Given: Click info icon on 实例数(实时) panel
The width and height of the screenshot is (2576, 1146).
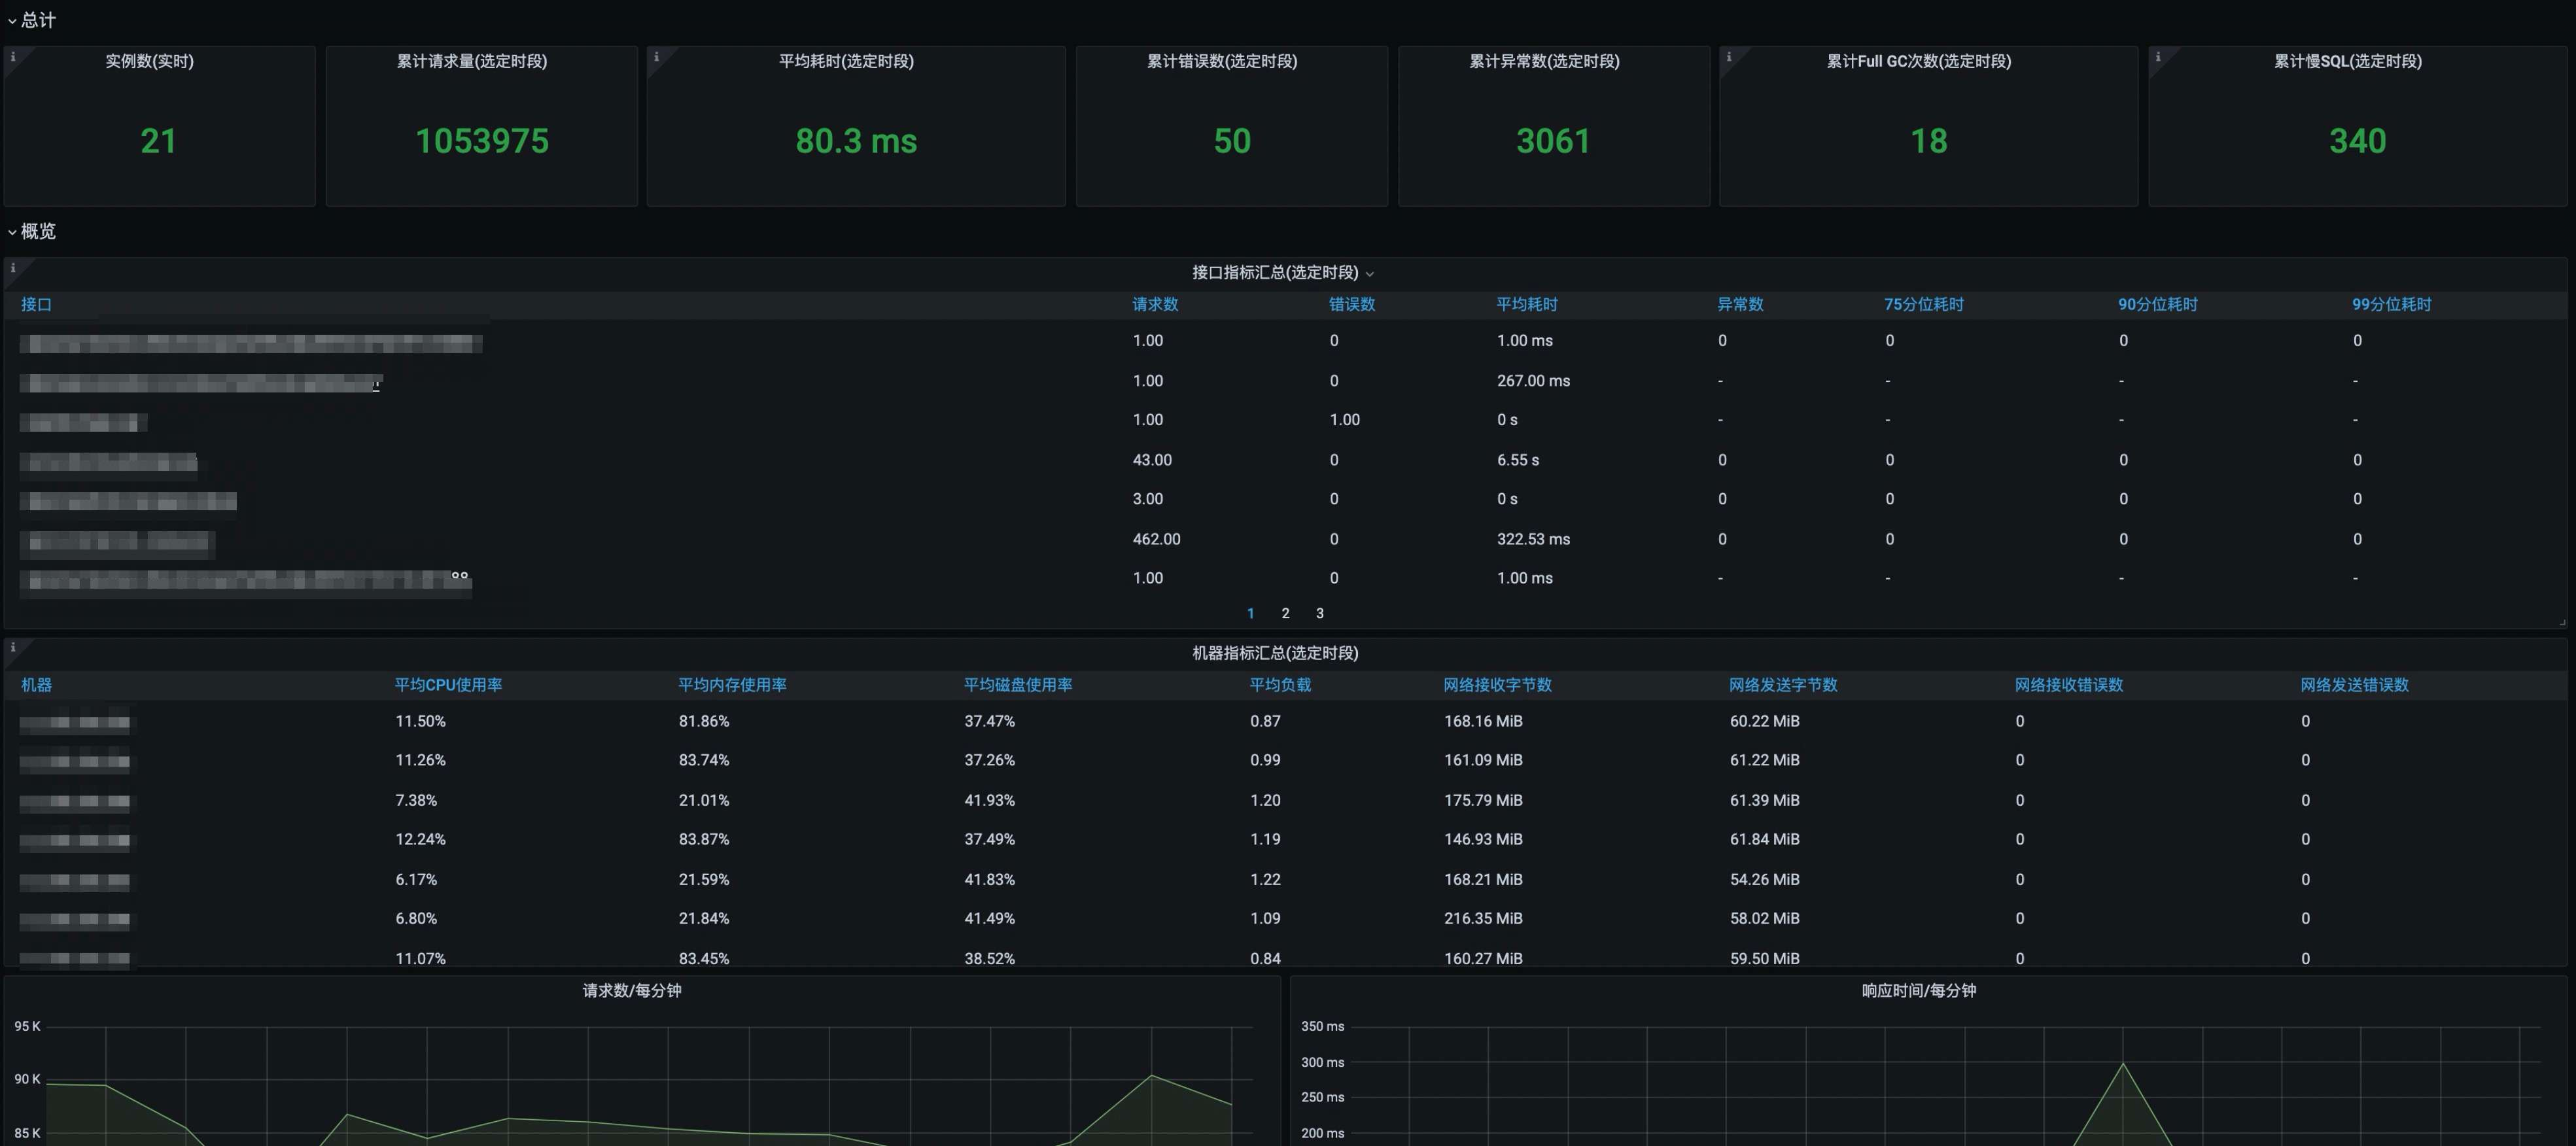Looking at the screenshot, I should [13, 57].
